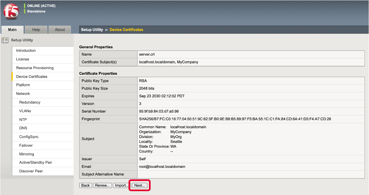Open the DNS item
Screen dimensions: 369x195
pos(43,128)
